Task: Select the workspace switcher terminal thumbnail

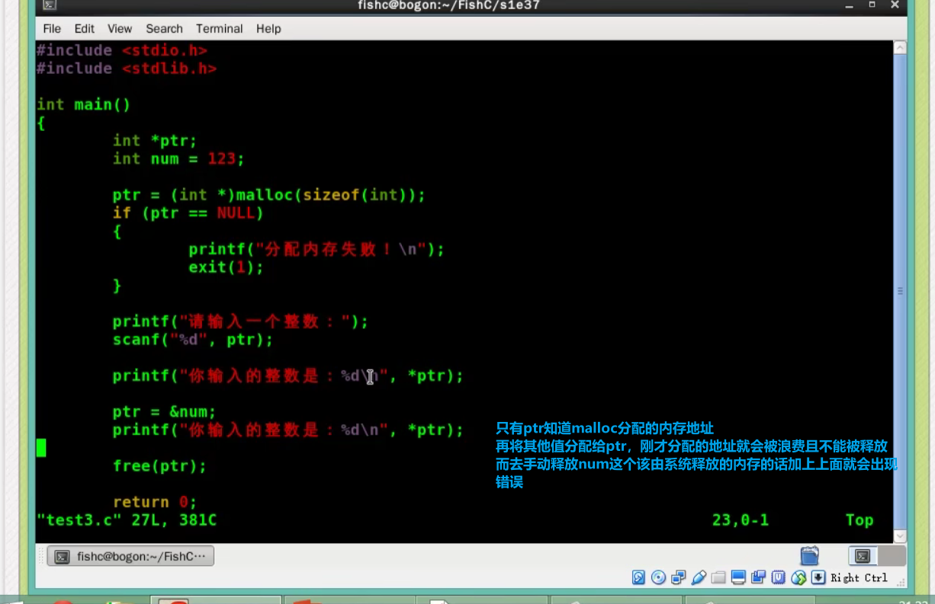Action: 863,556
